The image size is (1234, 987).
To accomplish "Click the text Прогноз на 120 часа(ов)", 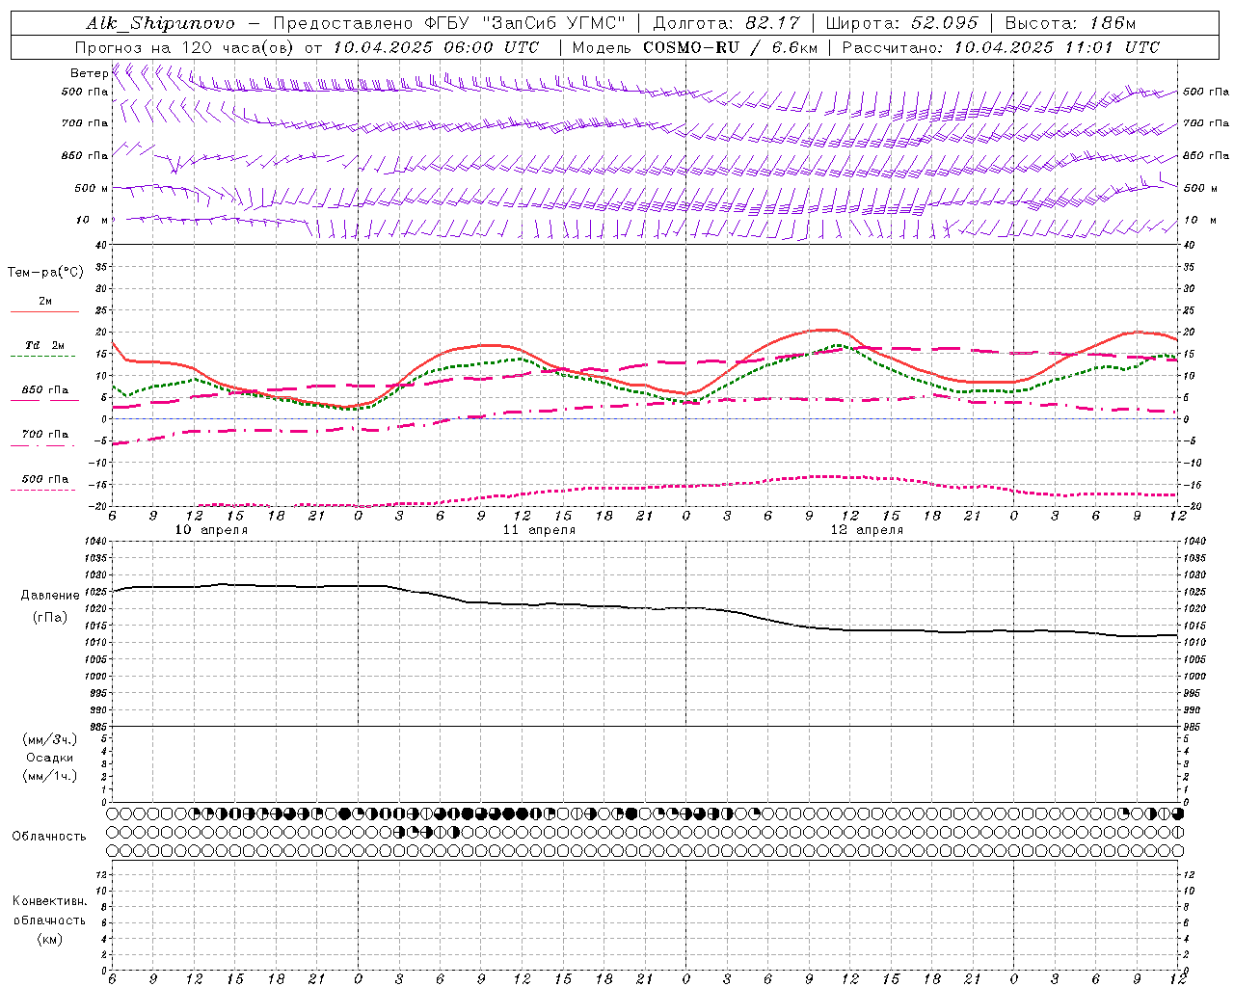I will point(186,47).
